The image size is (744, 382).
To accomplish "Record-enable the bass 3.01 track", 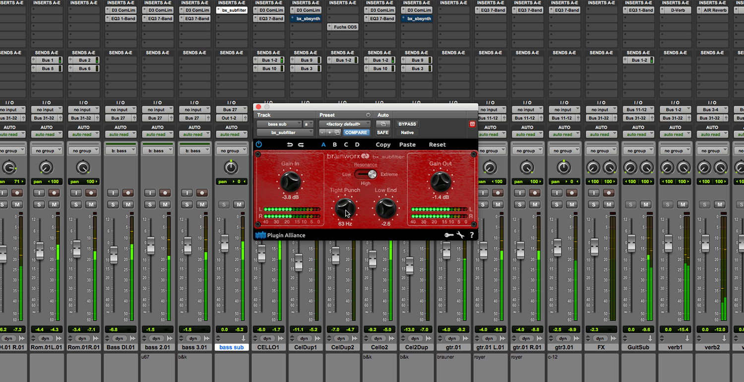I will point(202,193).
